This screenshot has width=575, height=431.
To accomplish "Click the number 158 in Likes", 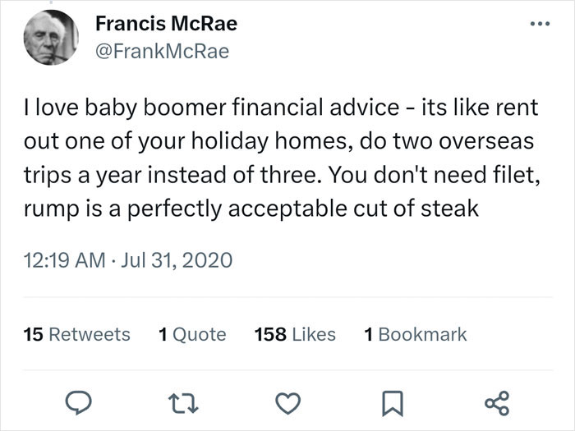I will (x=270, y=334).
